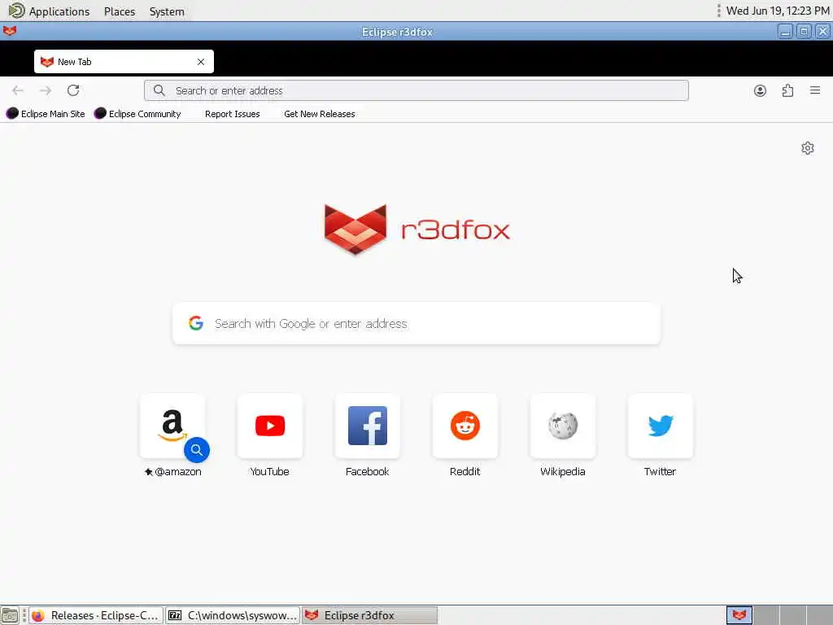Click the blue Amazon search badge

[197, 450]
